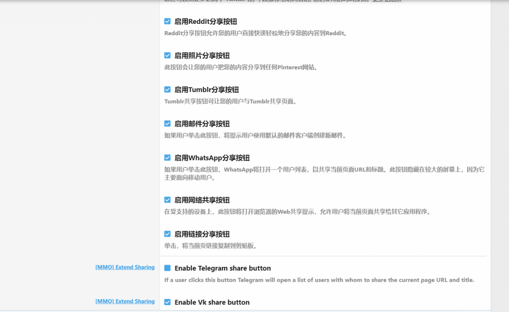Image resolution: width=509 pixels, height=312 pixels.
Task: Click the 启用WhatsApp分享按钮 label text
Action: (212, 157)
